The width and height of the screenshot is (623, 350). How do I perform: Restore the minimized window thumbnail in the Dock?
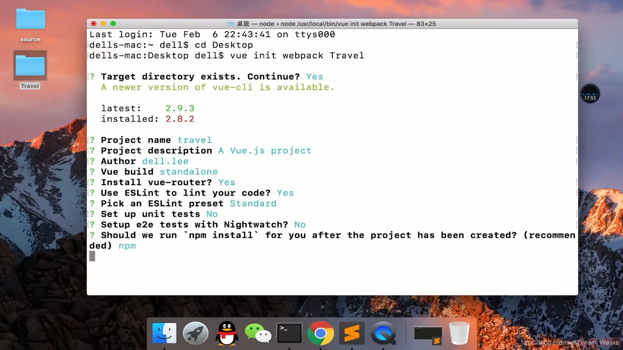[x=428, y=334]
